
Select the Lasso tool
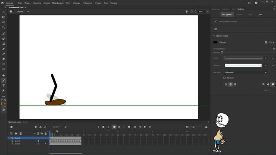[3, 22]
